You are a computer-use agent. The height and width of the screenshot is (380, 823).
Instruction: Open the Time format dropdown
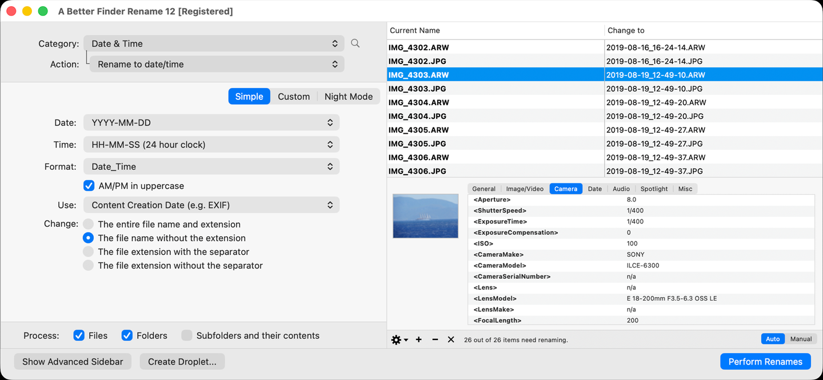tap(211, 145)
